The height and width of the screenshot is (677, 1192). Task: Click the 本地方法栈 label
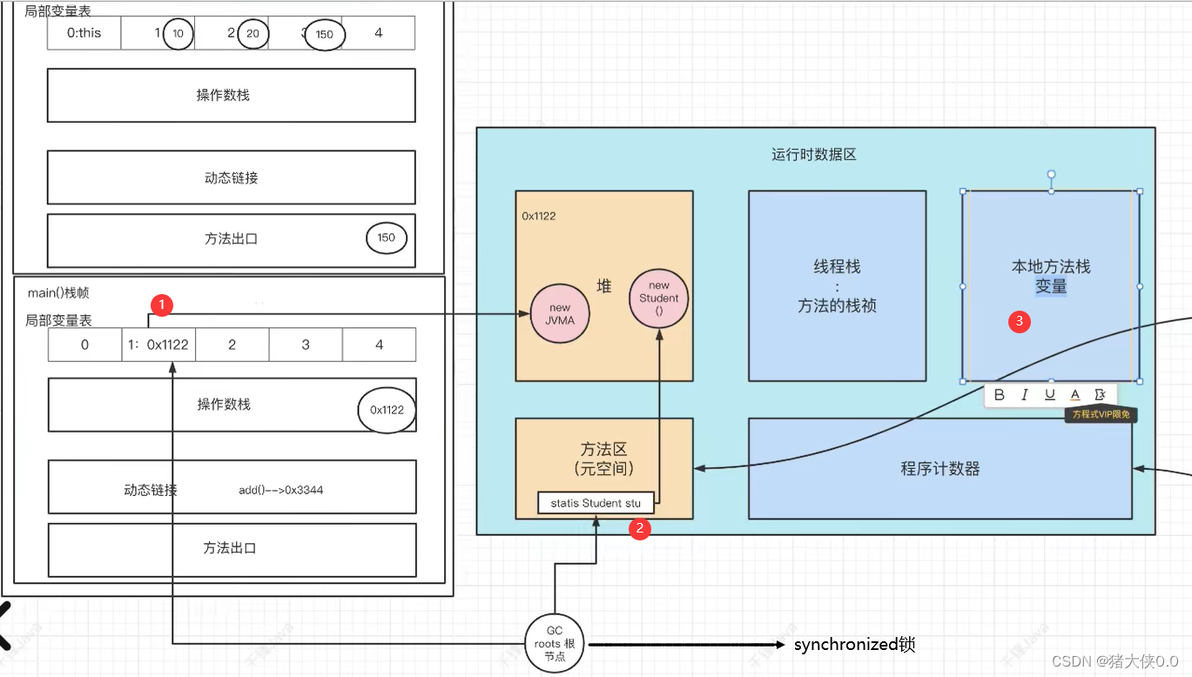pyautogui.click(x=1051, y=266)
